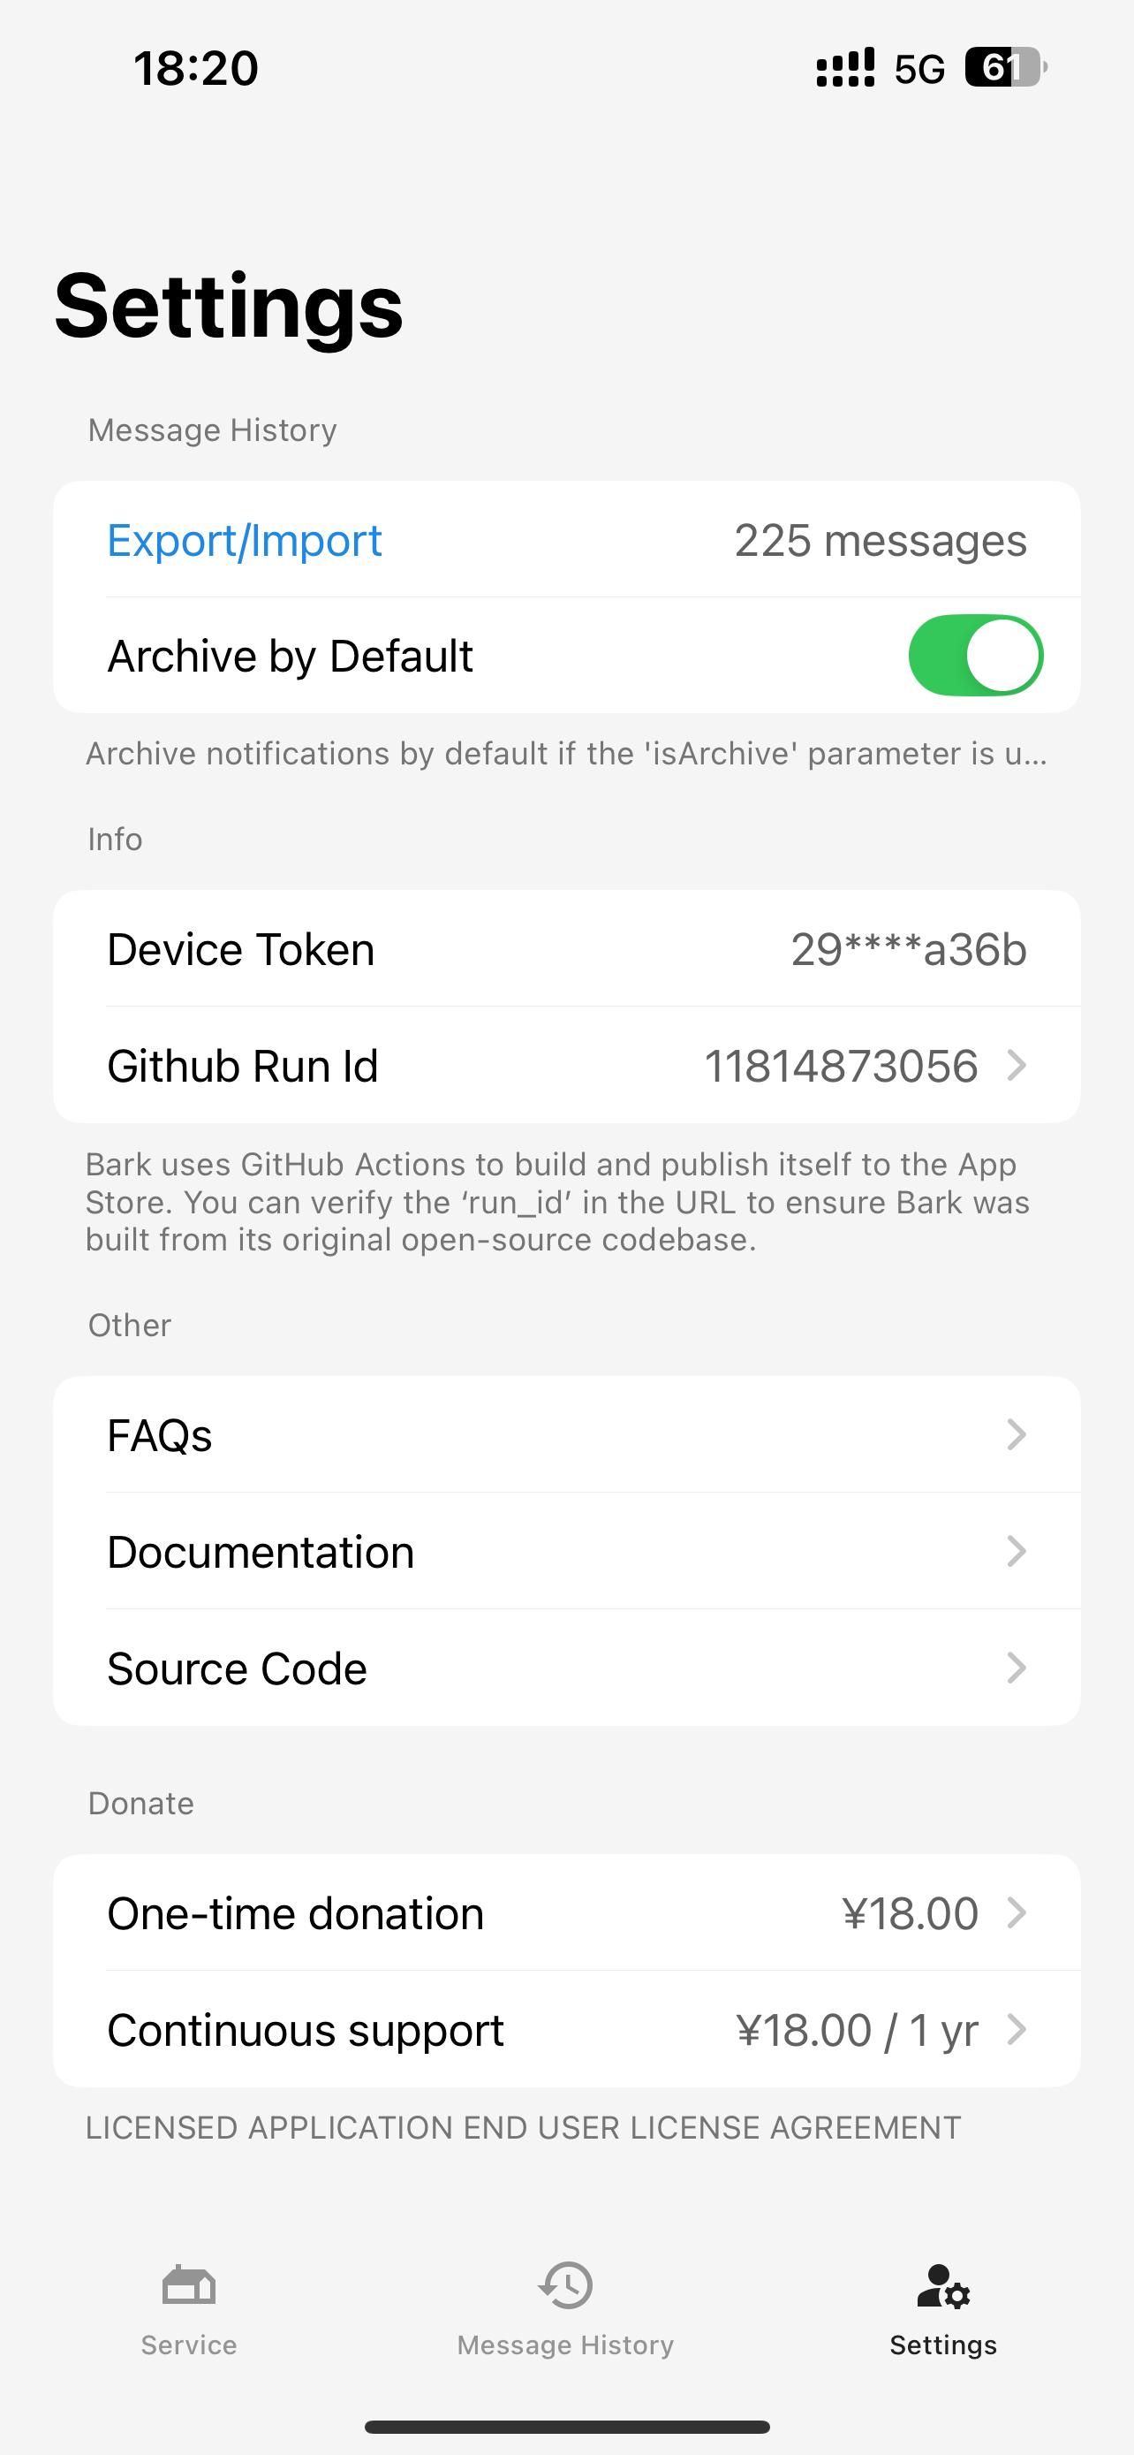This screenshot has width=1134, height=2455.
Task: Toggle Archive by Default switch
Action: pyautogui.click(x=976, y=656)
